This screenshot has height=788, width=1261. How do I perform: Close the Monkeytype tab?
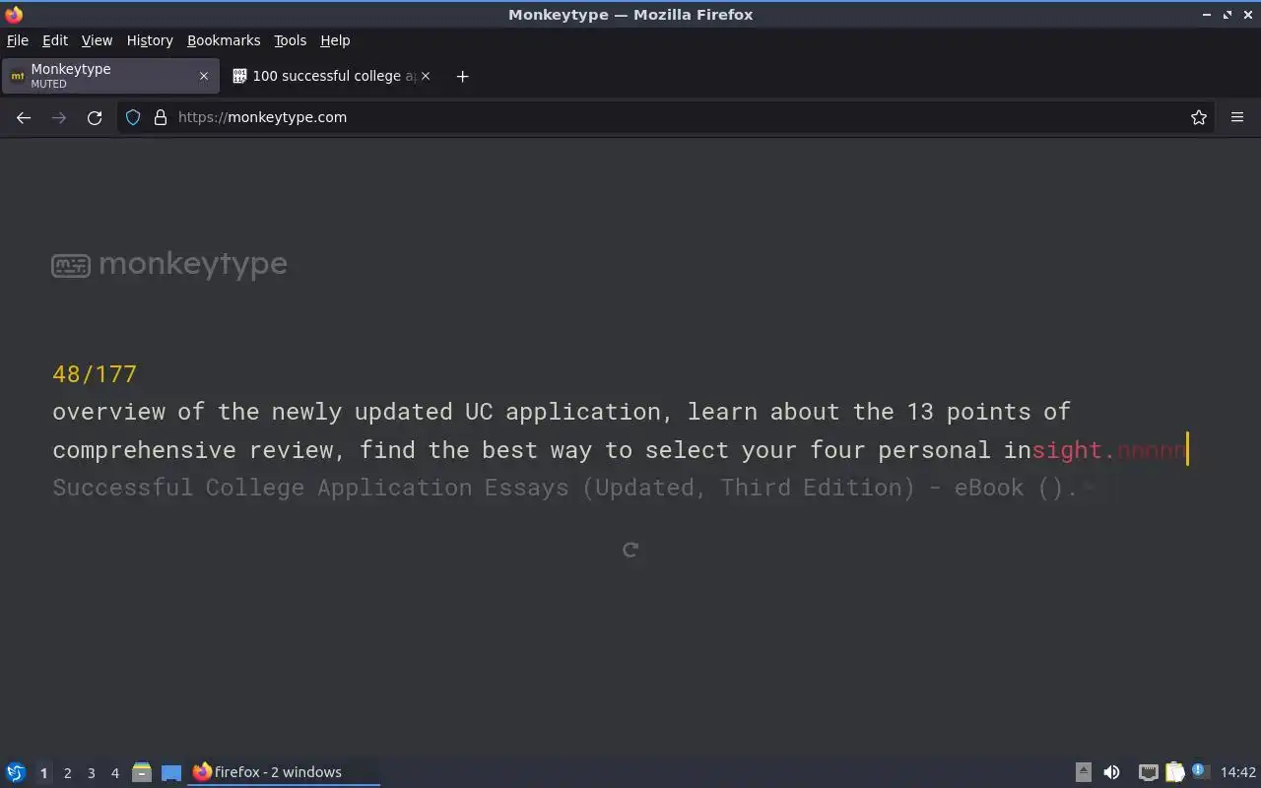[204, 76]
